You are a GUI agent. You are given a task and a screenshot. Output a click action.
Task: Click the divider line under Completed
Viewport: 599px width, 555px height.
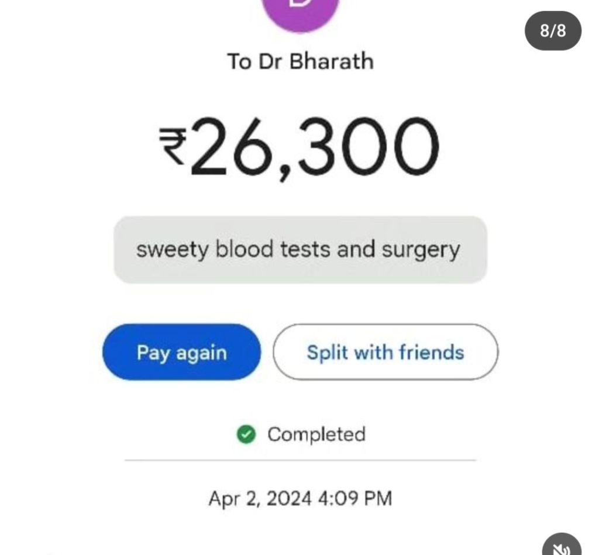click(x=300, y=460)
